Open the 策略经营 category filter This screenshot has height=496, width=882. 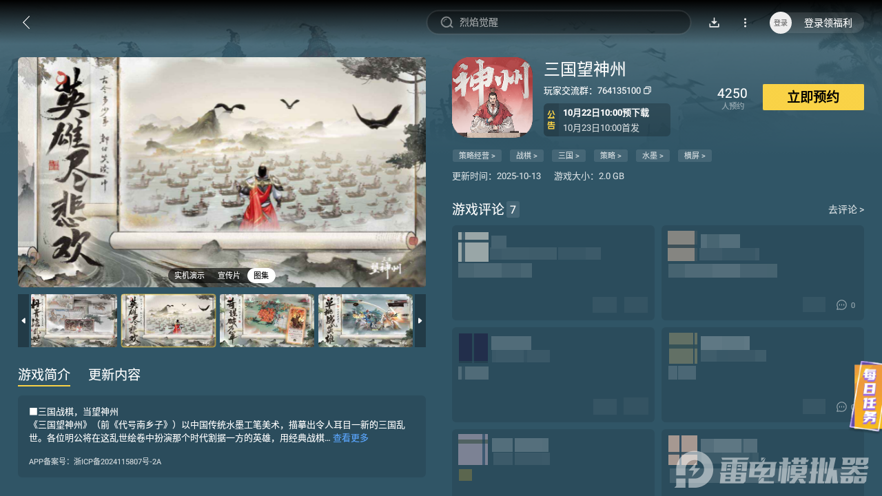[477, 155]
